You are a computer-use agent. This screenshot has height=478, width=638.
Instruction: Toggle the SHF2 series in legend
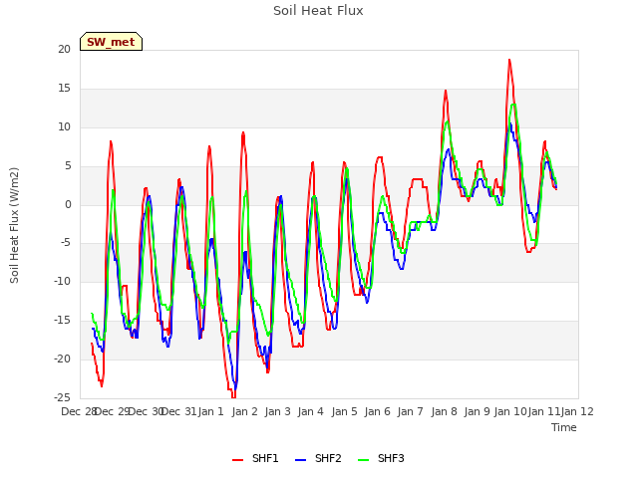pyautogui.click(x=318, y=458)
